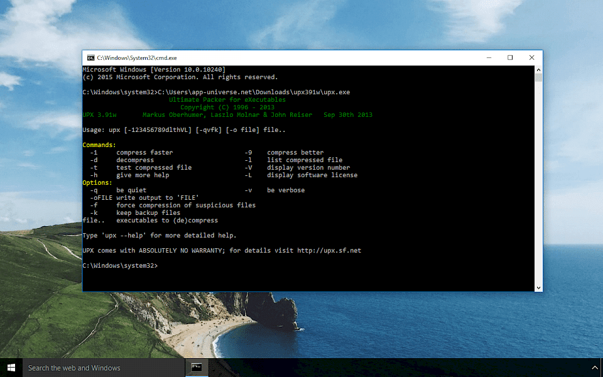
Task: Click the title text C:\Windows\System32\cmd.exe
Action: point(137,58)
